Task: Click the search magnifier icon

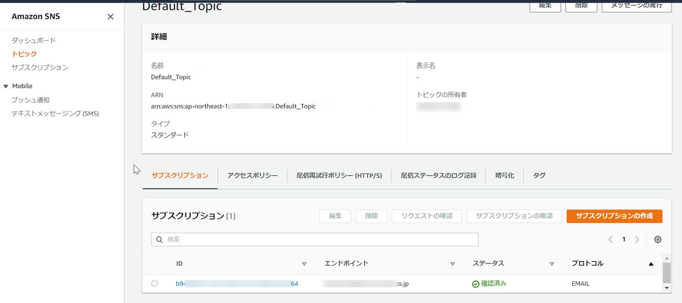Action: [160, 239]
